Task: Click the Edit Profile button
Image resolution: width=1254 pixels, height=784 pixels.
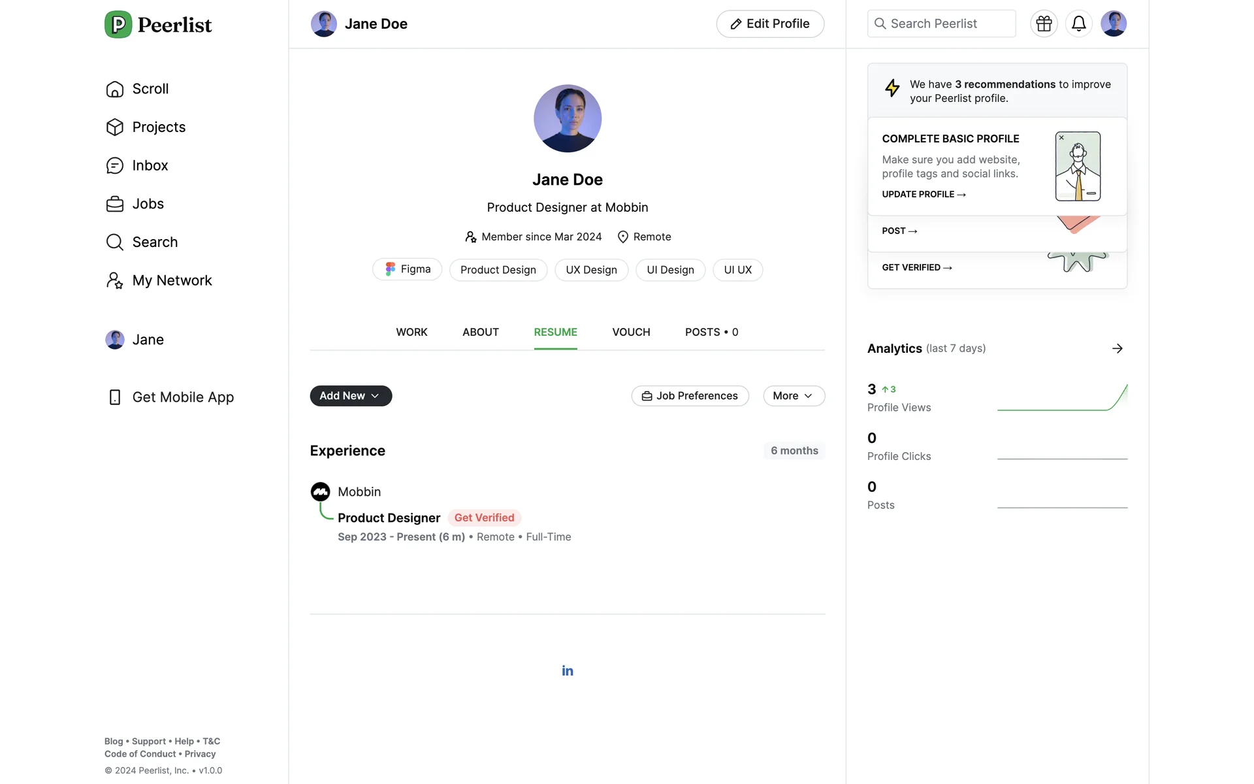Action: [x=770, y=24]
